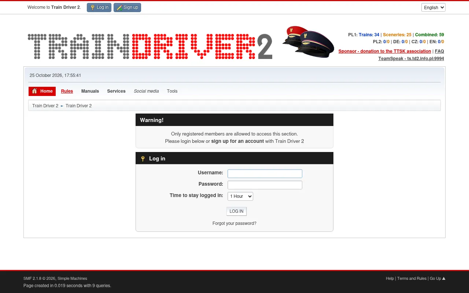Click the PL1 Trains: 34 statistic
The height and width of the screenshot is (293, 469).
coord(369,35)
